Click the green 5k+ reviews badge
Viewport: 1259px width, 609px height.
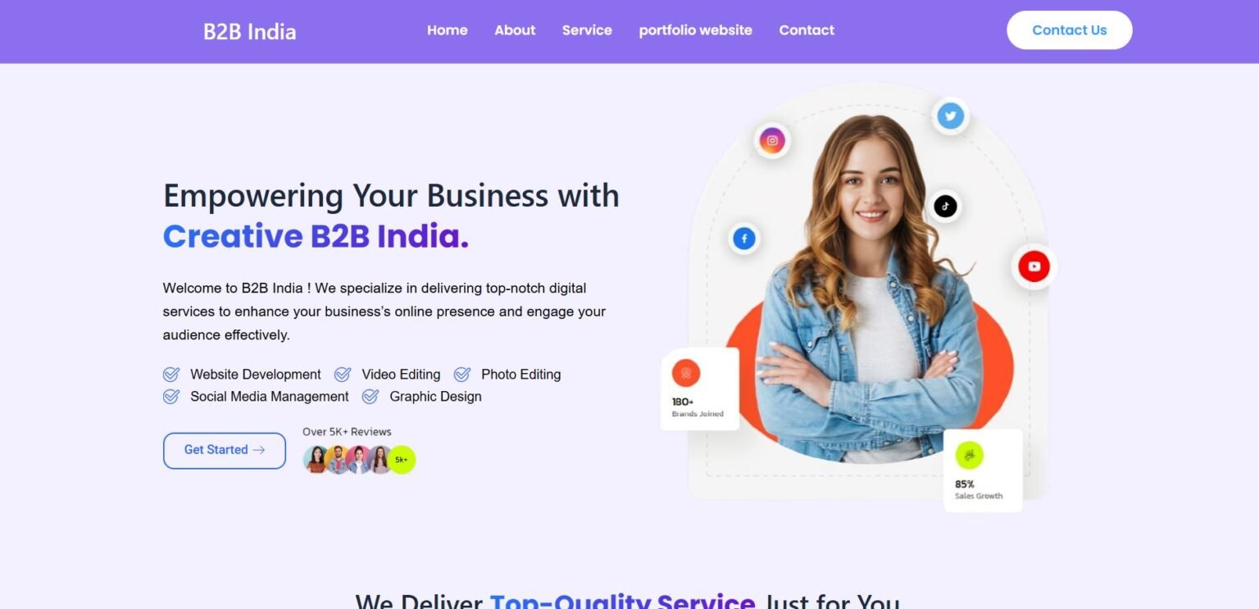[402, 460]
